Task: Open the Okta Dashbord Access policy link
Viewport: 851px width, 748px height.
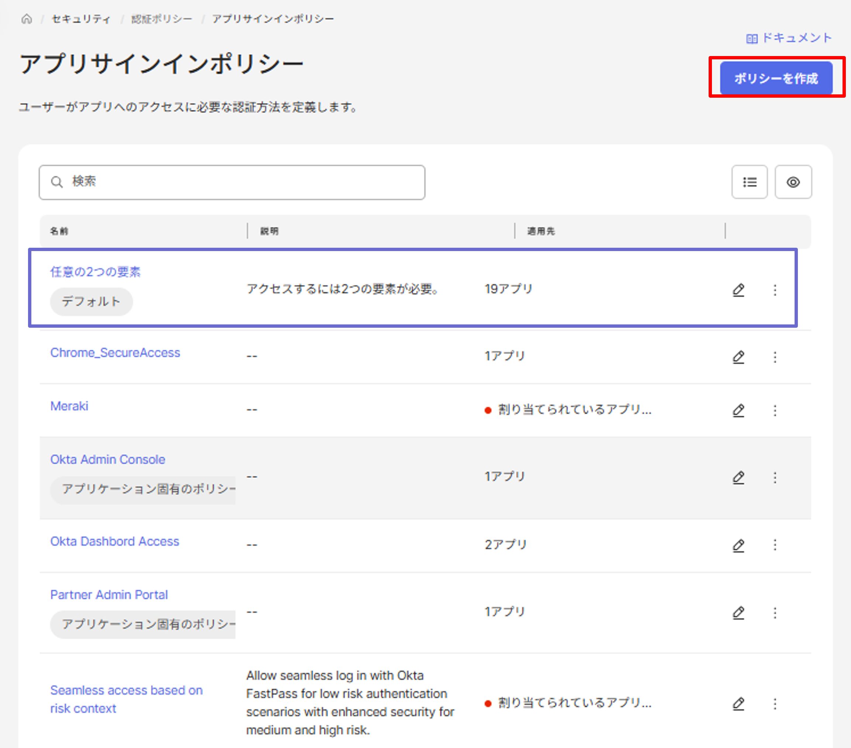Action: (114, 541)
